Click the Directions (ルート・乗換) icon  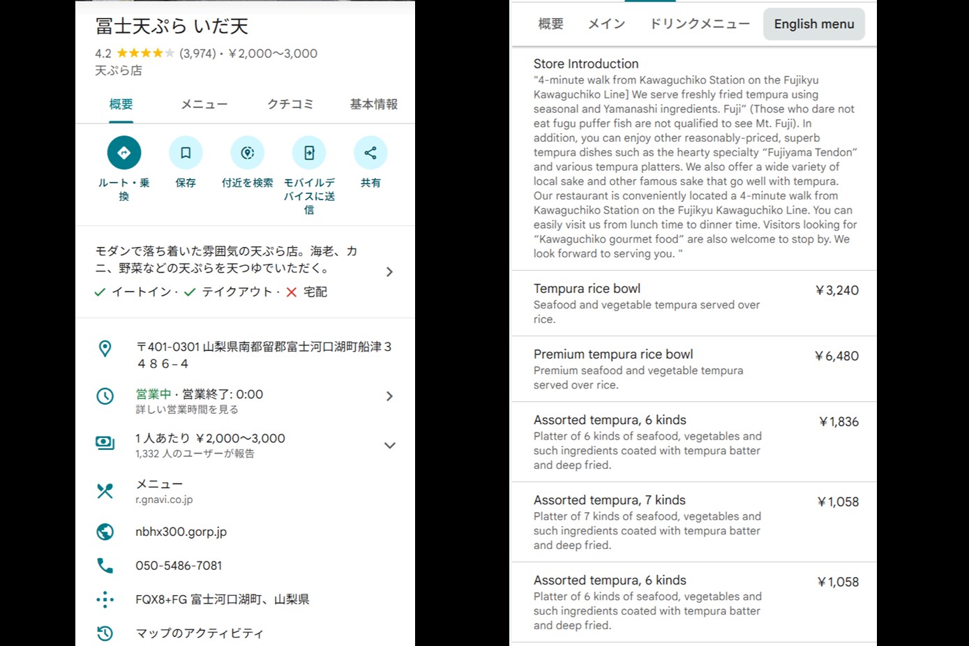(124, 153)
